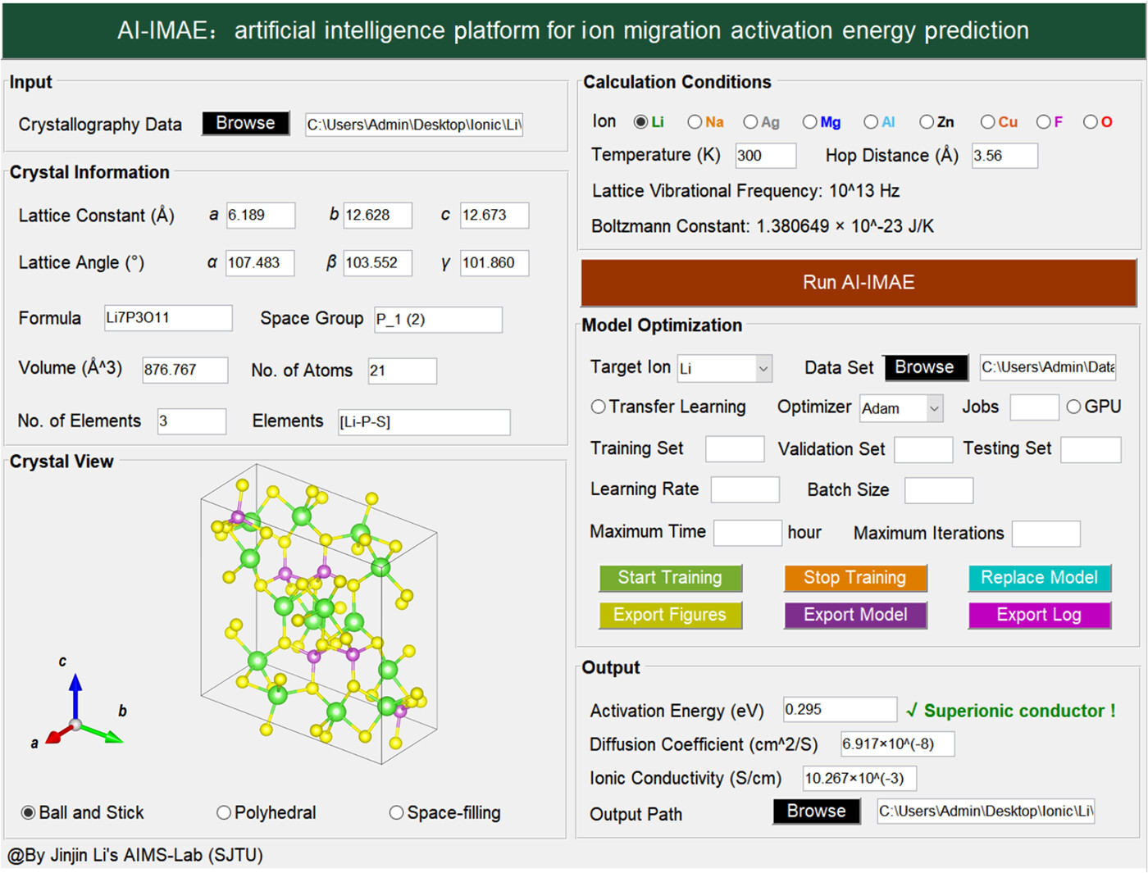Select the Cu ion option

(x=988, y=122)
